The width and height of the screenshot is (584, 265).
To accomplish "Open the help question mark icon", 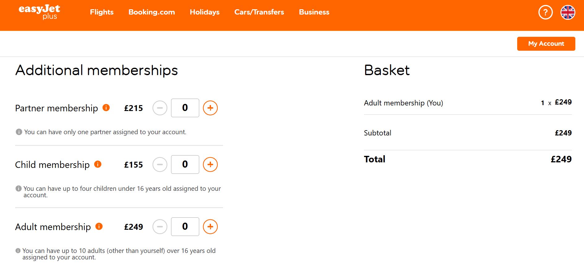I will (545, 13).
